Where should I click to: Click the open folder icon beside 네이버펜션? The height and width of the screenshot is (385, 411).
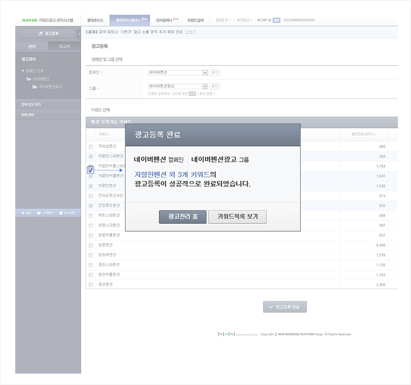[29, 79]
